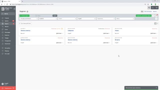The image size is (160, 90).
Task: Click into the Поиск search field
Action: pos(44,16)
